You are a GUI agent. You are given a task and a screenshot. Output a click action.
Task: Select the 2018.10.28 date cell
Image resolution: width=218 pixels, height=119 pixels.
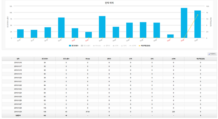pos(18,108)
